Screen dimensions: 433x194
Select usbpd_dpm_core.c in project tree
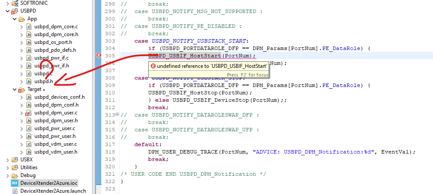[56, 27]
